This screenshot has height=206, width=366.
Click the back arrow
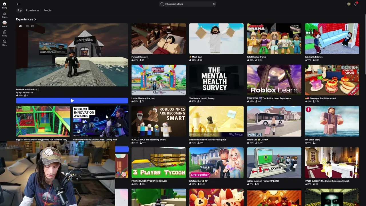pos(19,4)
